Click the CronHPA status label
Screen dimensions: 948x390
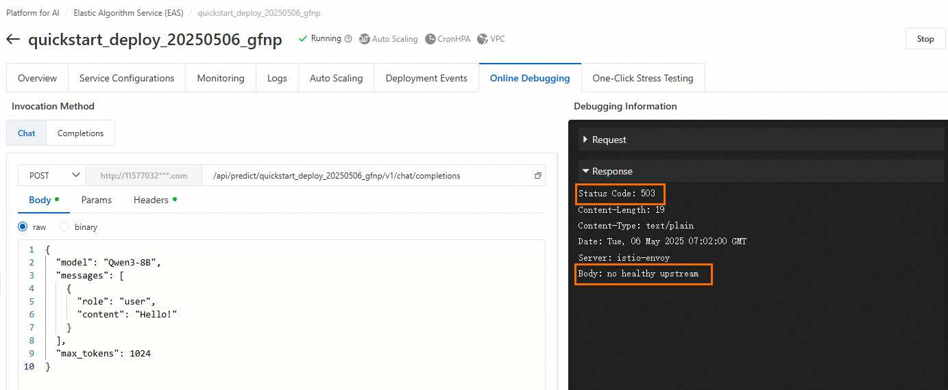point(454,39)
